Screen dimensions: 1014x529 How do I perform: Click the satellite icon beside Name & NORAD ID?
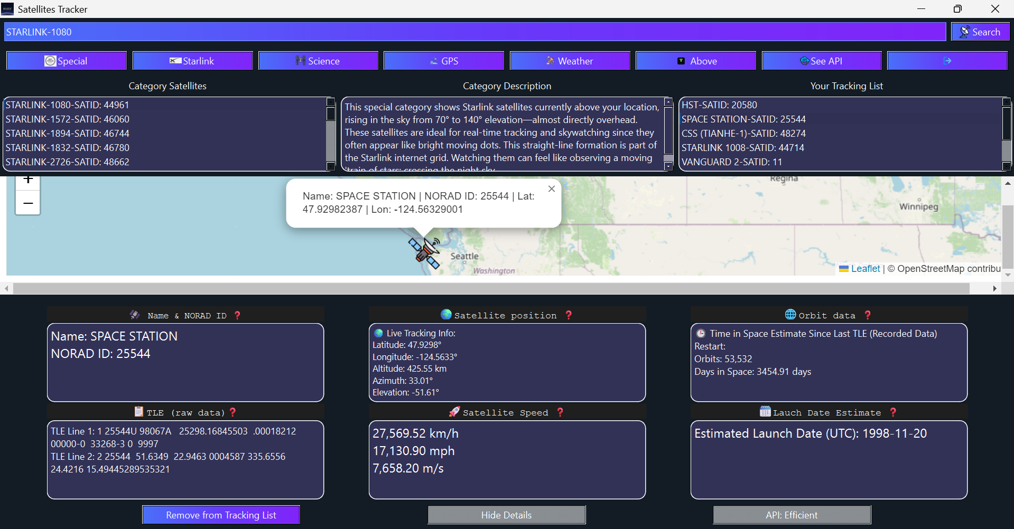point(135,315)
